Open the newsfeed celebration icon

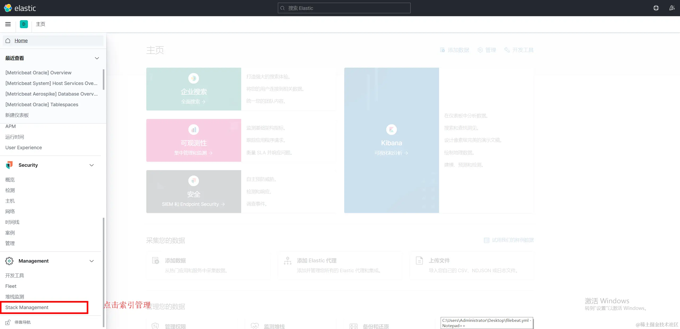(x=672, y=8)
